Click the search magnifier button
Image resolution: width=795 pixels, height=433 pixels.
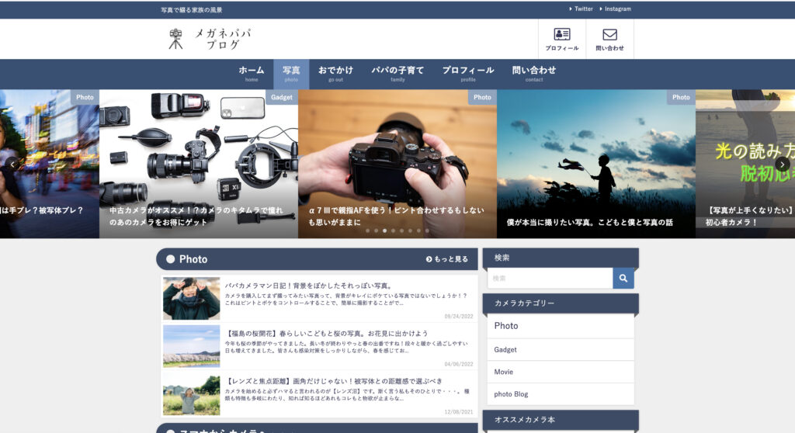pos(623,279)
